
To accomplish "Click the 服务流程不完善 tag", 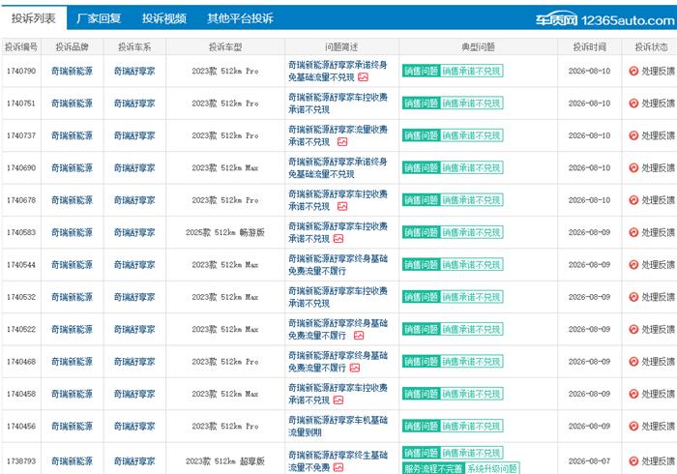I will pyautogui.click(x=433, y=468).
